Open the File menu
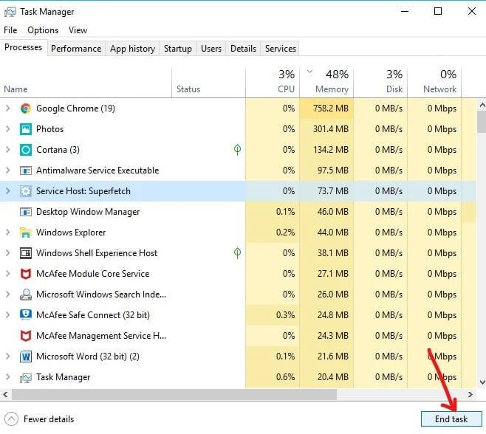 coord(10,30)
